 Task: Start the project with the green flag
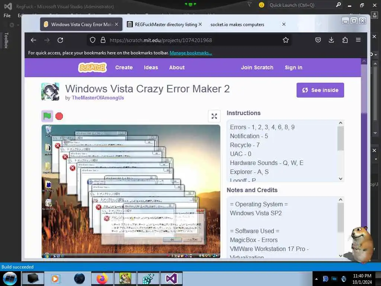click(x=47, y=116)
